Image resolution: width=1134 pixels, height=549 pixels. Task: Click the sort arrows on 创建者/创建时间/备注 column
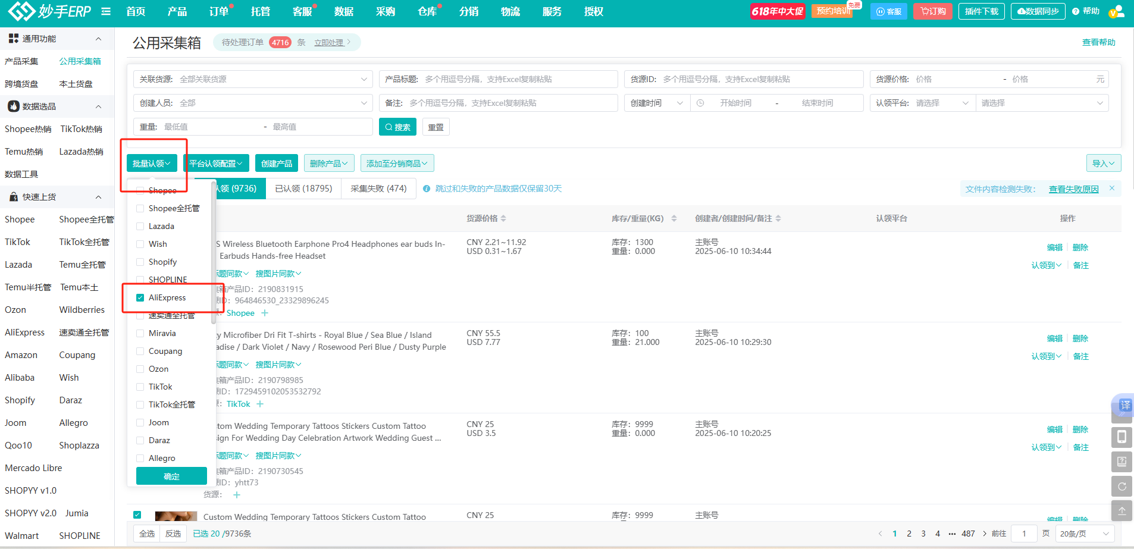[778, 218]
